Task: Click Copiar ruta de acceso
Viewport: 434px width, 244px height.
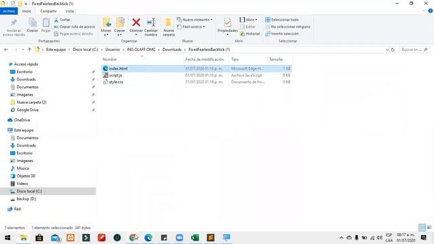Action: pyautogui.click(x=74, y=26)
